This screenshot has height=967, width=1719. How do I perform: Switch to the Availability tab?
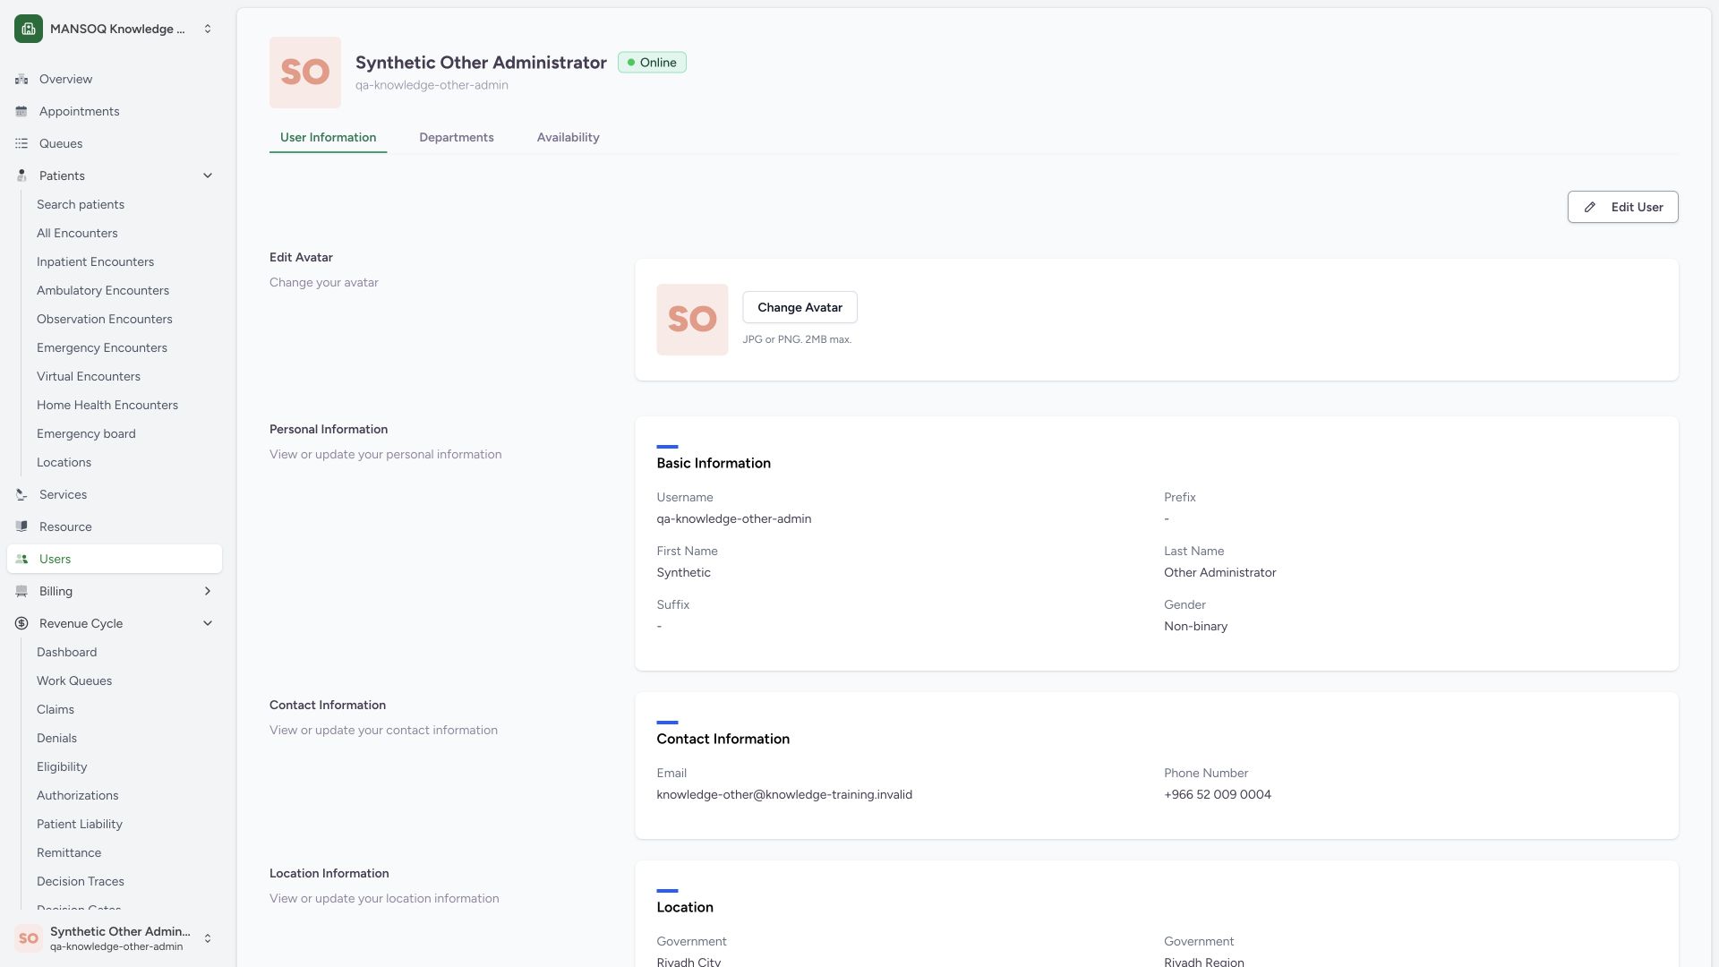tap(569, 138)
